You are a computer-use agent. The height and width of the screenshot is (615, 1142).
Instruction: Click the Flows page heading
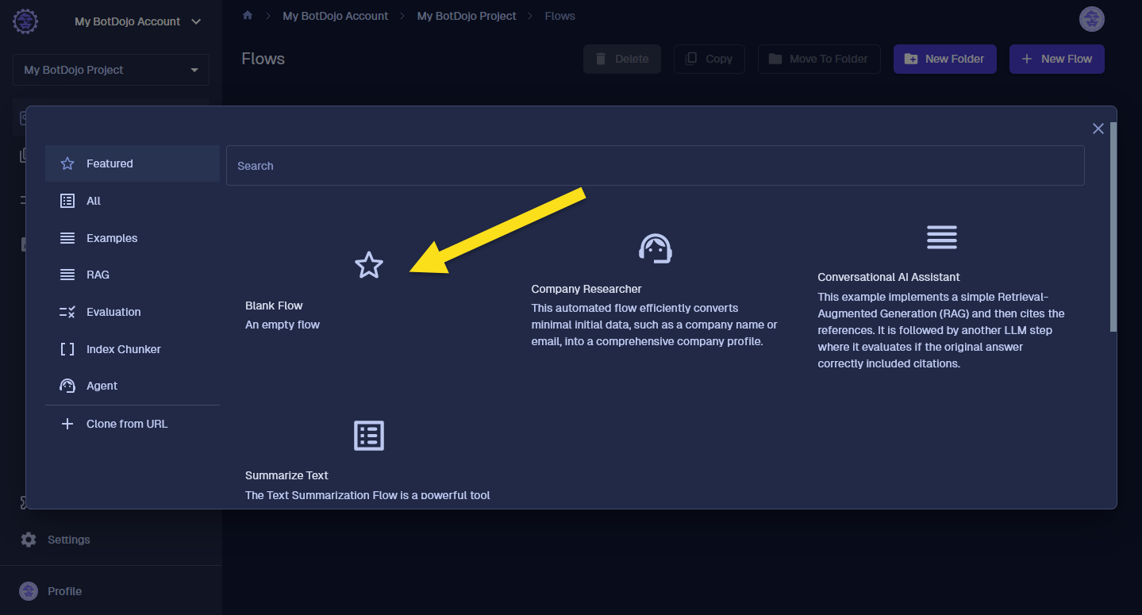263,59
